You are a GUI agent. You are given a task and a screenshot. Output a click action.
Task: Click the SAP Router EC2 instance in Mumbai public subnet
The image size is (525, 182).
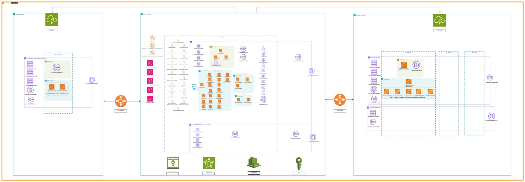tap(404, 65)
